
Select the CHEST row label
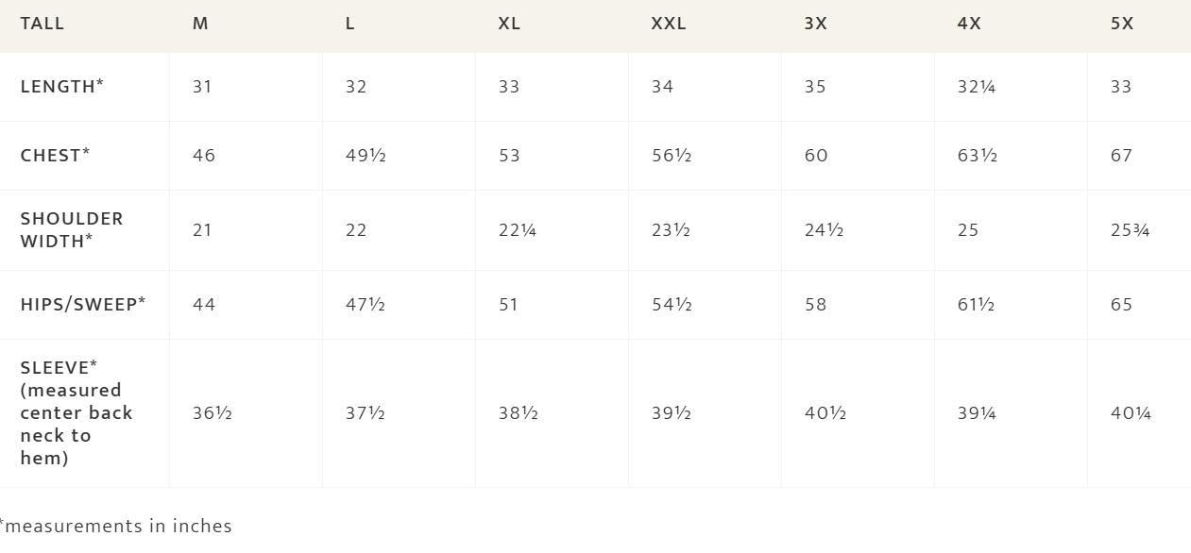tap(55, 156)
